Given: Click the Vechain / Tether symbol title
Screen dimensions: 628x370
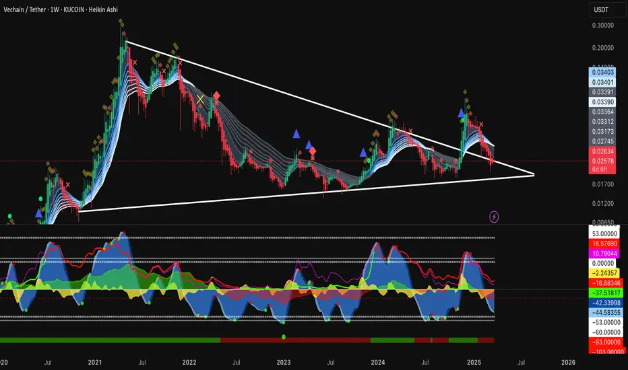Looking at the screenshot, I should tap(24, 9).
